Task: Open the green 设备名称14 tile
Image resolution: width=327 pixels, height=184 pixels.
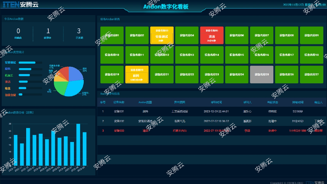Action: point(212,55)
